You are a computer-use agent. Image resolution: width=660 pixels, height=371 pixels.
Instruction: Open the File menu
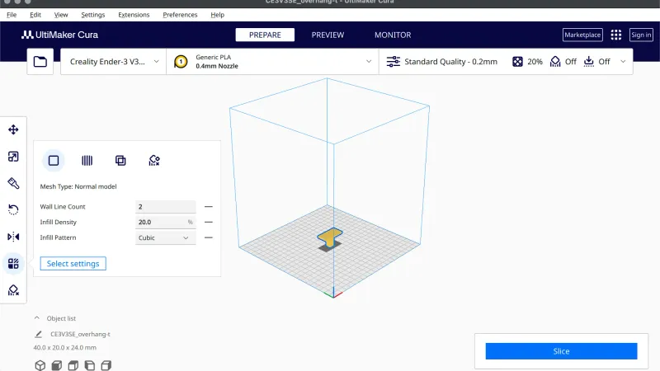[x=12, y=15]
